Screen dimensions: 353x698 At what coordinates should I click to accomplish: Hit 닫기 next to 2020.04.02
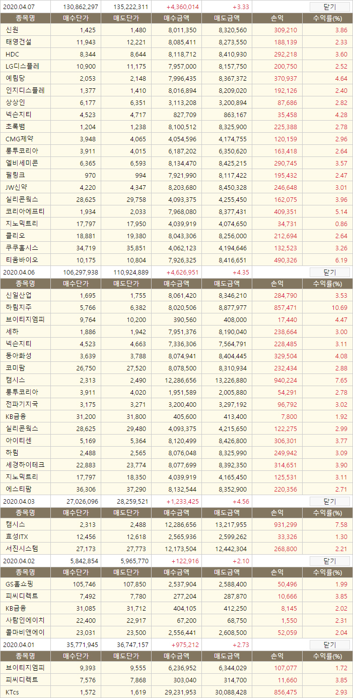pyautogui.click(x=329, y=561)
